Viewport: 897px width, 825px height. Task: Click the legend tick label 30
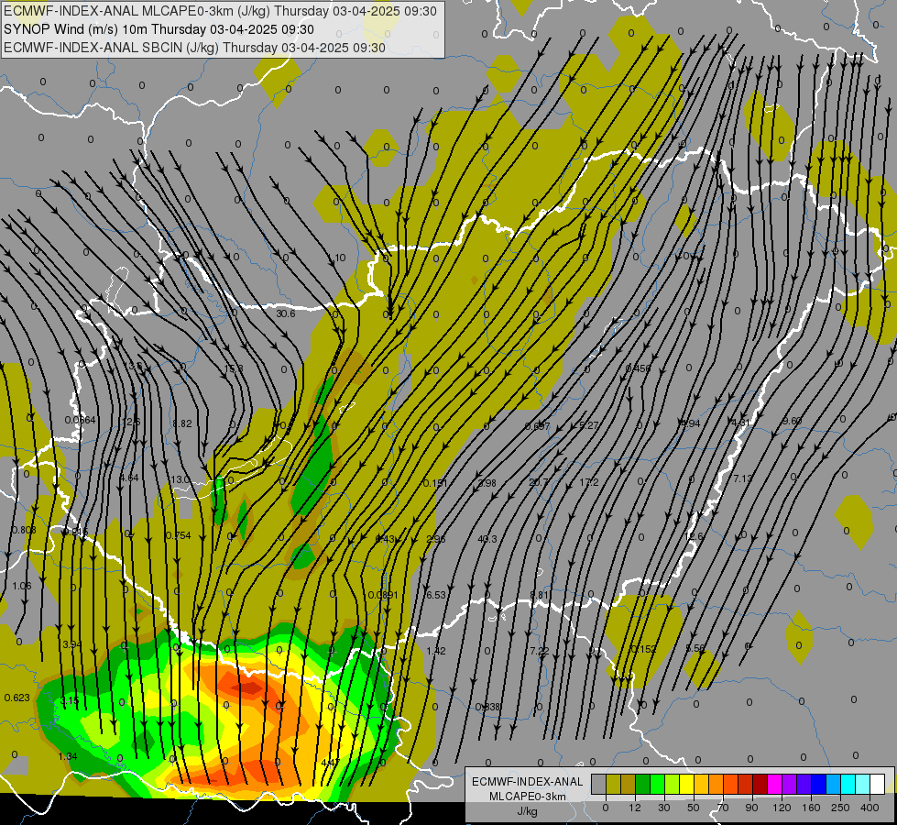coord(663,808)
